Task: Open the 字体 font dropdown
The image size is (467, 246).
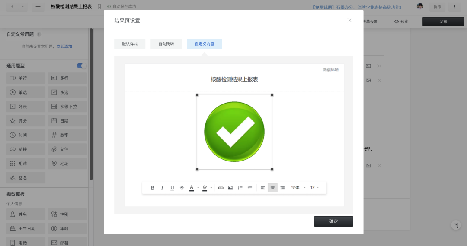Action: (298, 188)
